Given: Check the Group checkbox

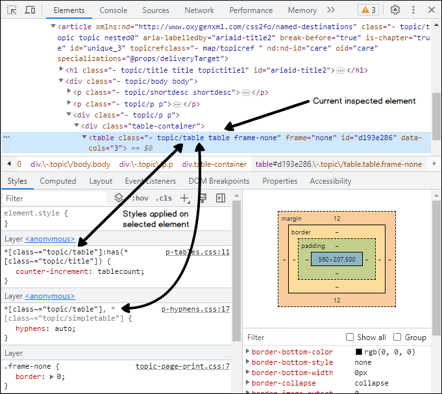Looking at the screenshot, I should (397, 337).
